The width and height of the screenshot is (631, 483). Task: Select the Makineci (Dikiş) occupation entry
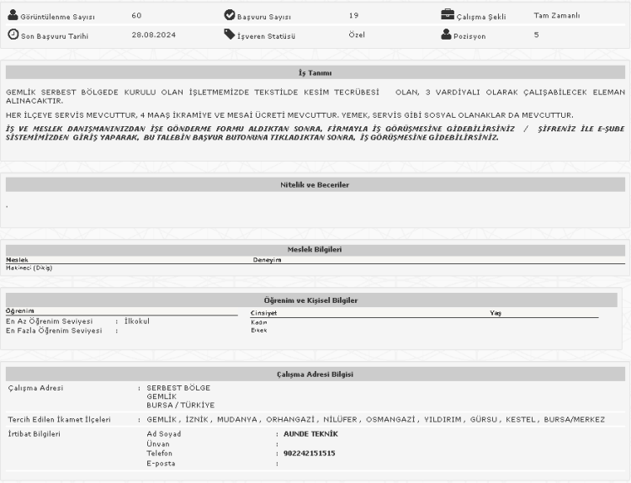(x=24, y=268)
